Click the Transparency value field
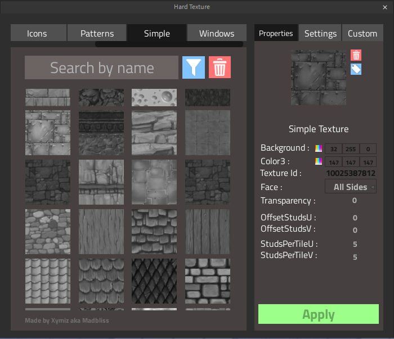This screenshot has width=394, height=339. click(x=355, y=201)
